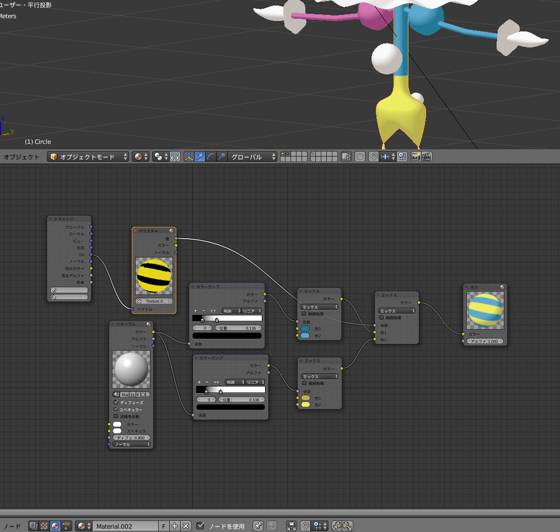
Task: Click alpha 1.000 slider in Output node
Action: click(x=485, y=341)
